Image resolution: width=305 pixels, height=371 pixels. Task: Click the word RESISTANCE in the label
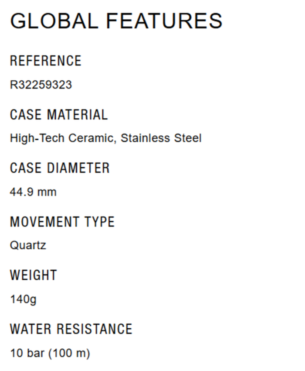click(96, 329)
